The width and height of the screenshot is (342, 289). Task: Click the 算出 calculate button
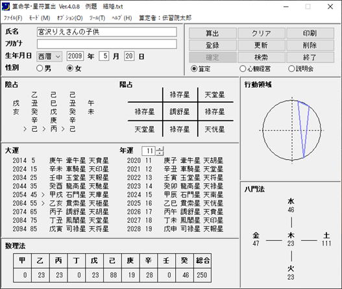[212, 33]
